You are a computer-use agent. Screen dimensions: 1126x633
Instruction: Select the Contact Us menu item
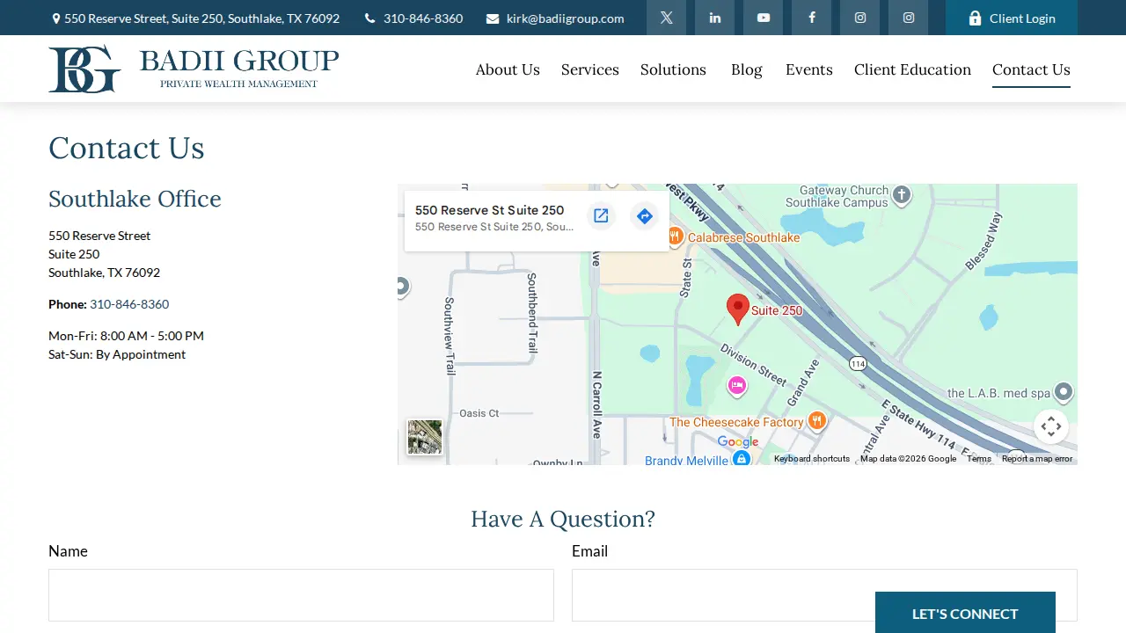1031,69
